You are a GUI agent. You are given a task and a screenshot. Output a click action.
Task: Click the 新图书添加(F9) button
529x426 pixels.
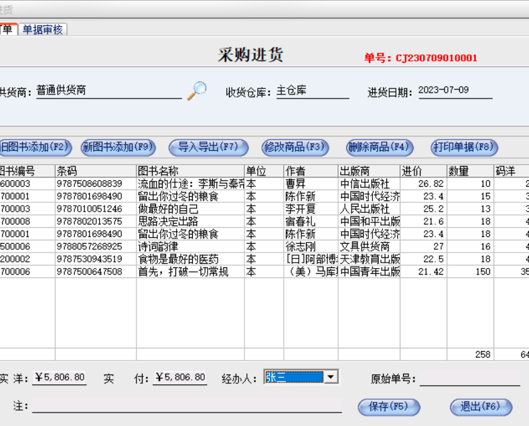(x=118, y=147)
